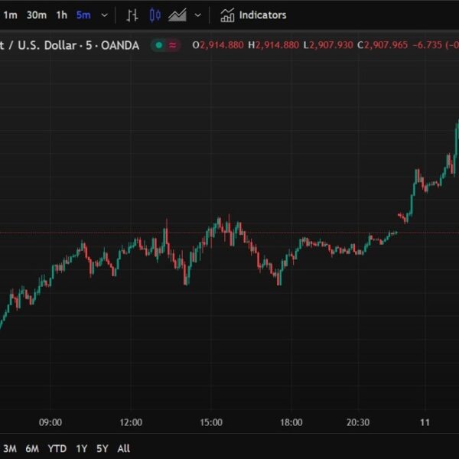The height and width of the screenshot is (459, 459).
Task: Choose the 1Y date range
Action: click(82, 448)
